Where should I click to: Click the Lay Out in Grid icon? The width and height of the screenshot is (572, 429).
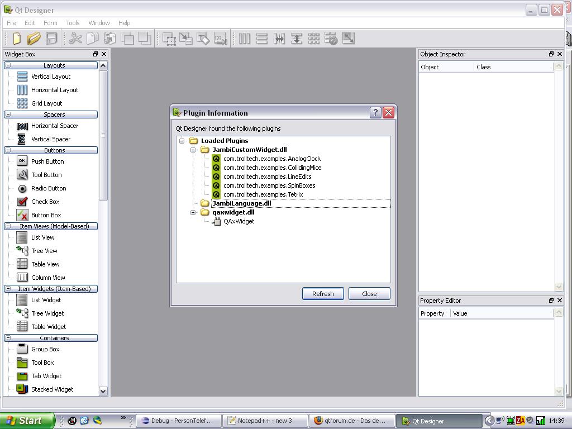(314, 39)
